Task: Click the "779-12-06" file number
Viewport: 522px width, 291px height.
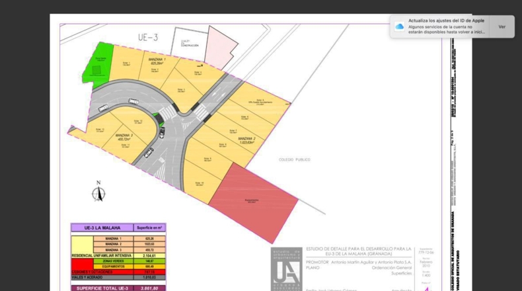Action: (x=426, y=253)
